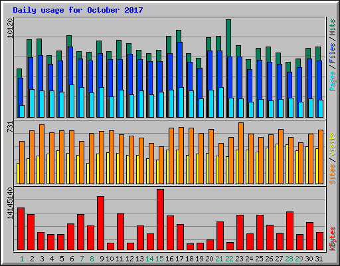
Task: Click day 18 on the date axis
Action: 189,259
